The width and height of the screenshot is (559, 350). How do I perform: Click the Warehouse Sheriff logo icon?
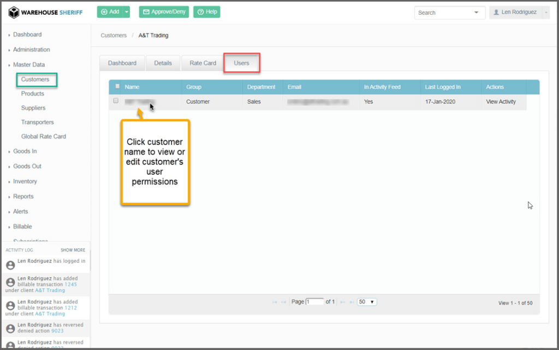[x=15, y=12]
